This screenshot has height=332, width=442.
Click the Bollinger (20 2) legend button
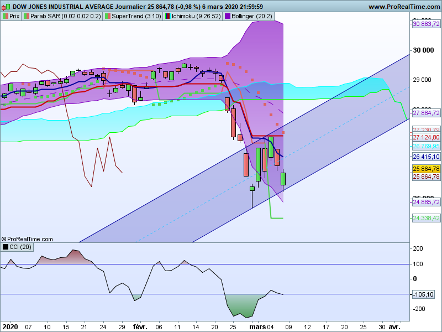point(248,16)
